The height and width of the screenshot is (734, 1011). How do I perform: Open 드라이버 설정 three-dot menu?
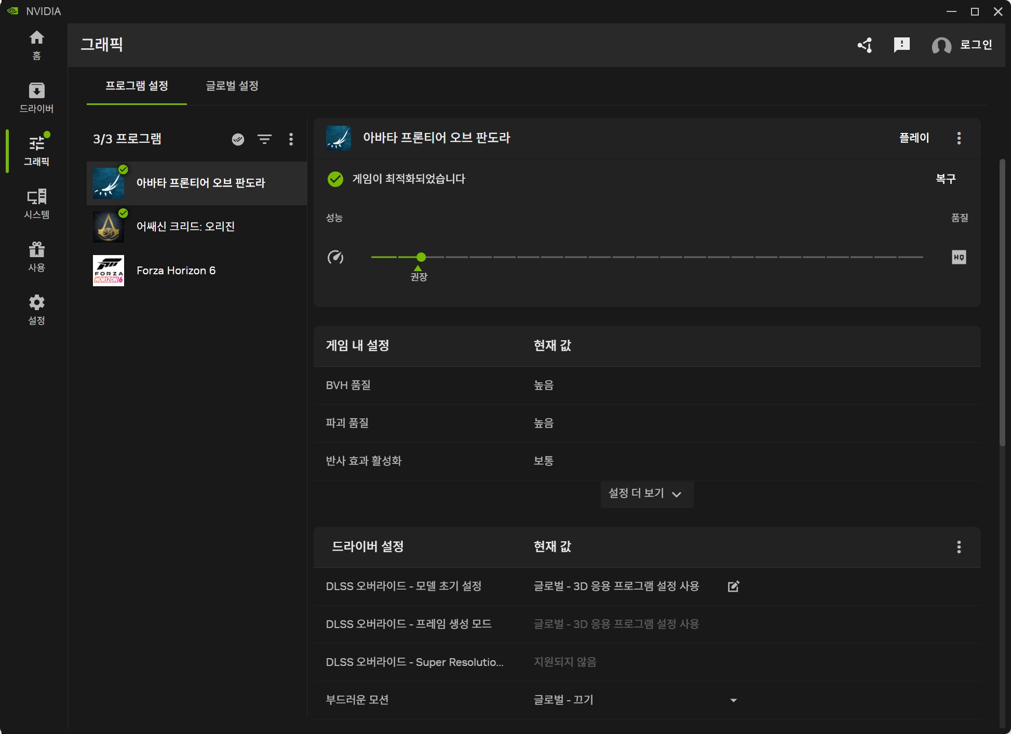pos(959,547)
